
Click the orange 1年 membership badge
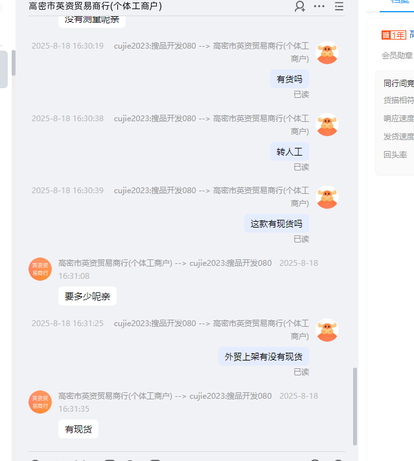click(394, 35)
